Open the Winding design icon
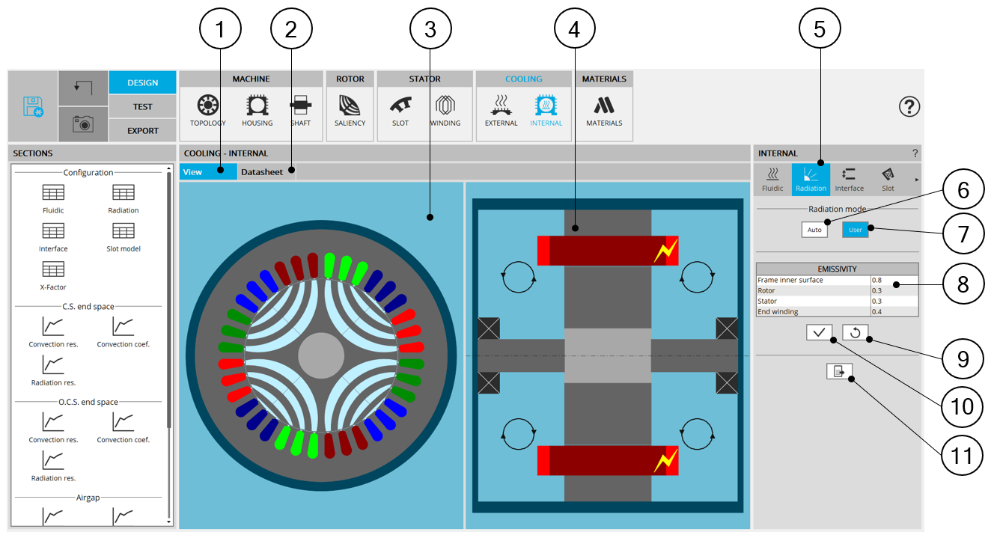Image resolution: width=991 pixels, height=541 pixels. coord(445,111)
